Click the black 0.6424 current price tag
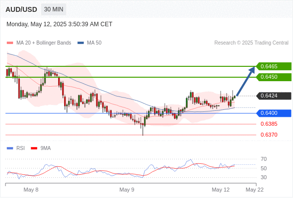The image size is (293, 198). 274,96
